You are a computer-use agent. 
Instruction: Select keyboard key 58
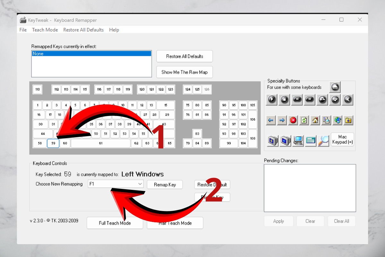point(40,143)
